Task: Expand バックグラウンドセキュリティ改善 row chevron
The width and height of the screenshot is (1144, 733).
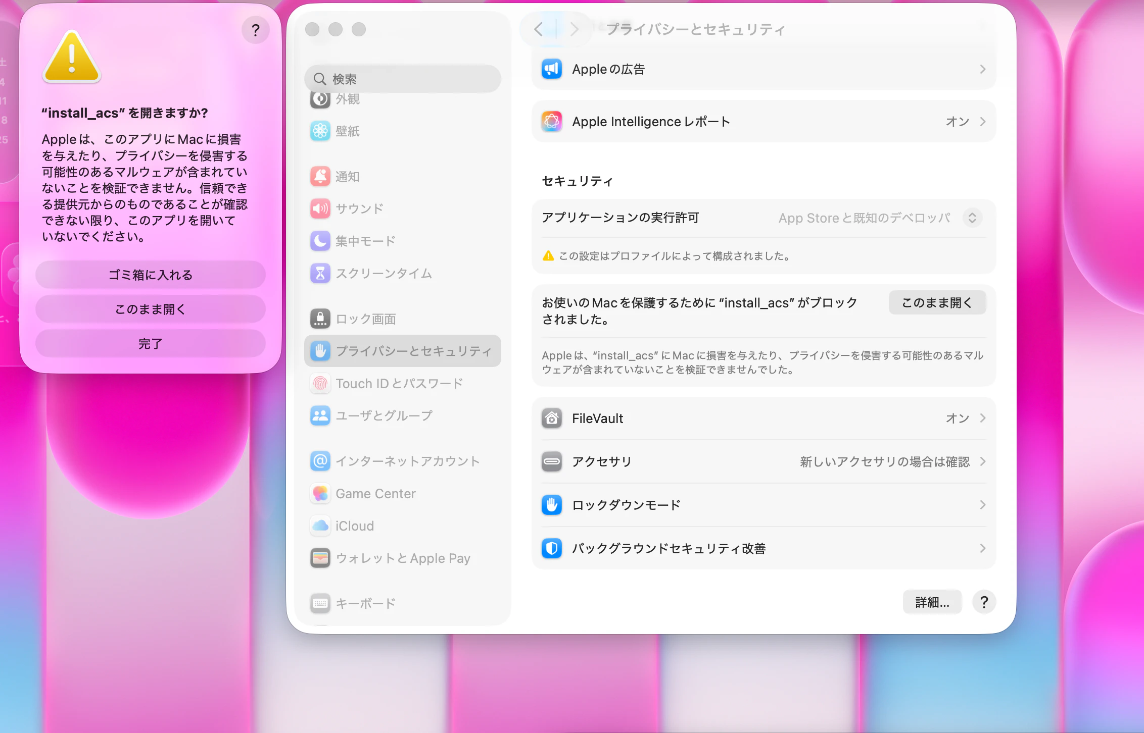Action: tap(982, 548)
